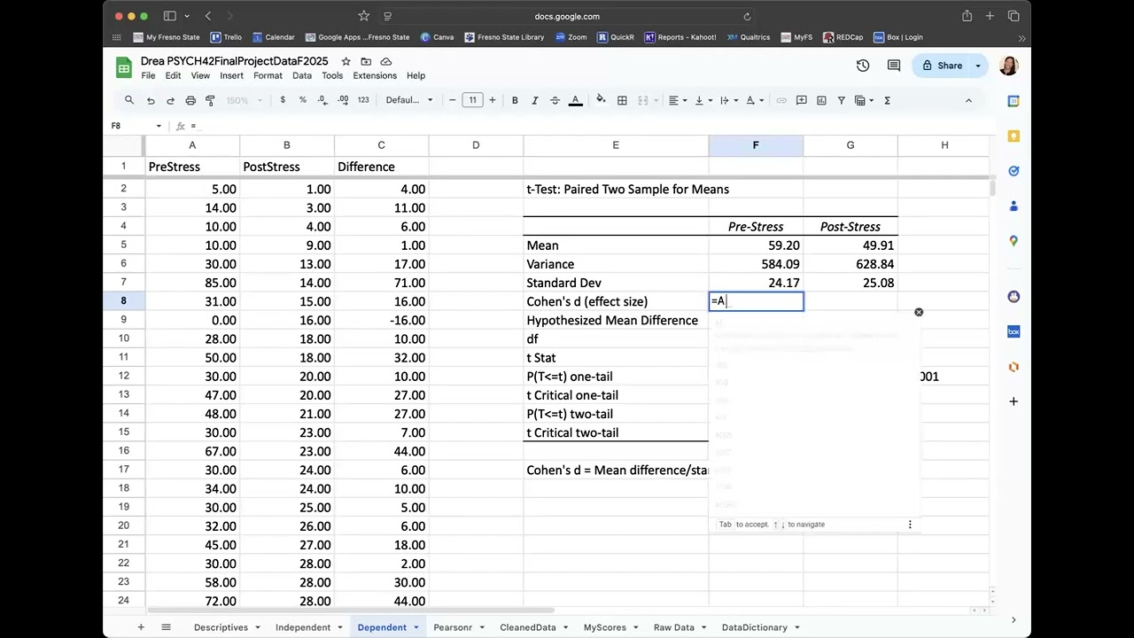
Task: Open Google Contacts side panel icon
Action: [x=1014, y=206]
